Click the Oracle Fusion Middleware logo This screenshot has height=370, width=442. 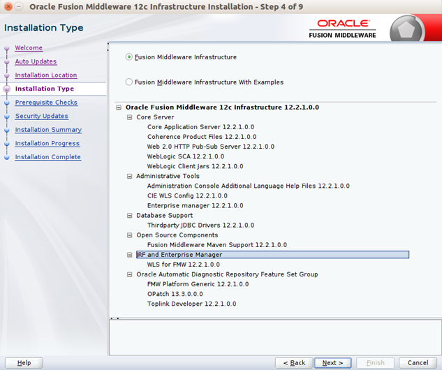tap(342, 29)
